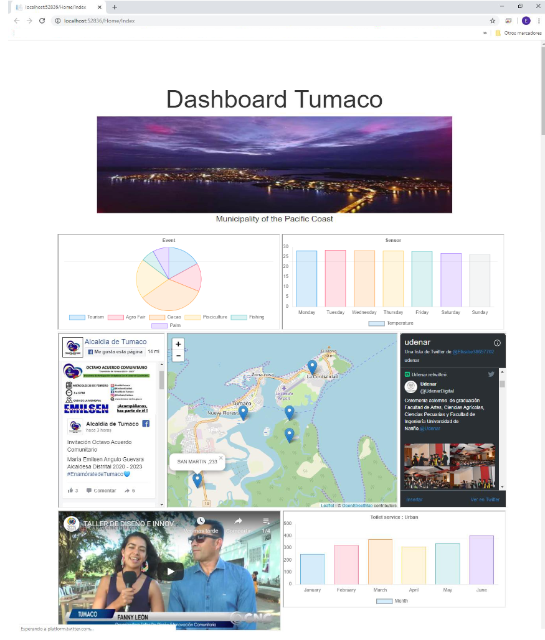
Task: Open the graduation ceremony tweet photos
Action: 450,466
